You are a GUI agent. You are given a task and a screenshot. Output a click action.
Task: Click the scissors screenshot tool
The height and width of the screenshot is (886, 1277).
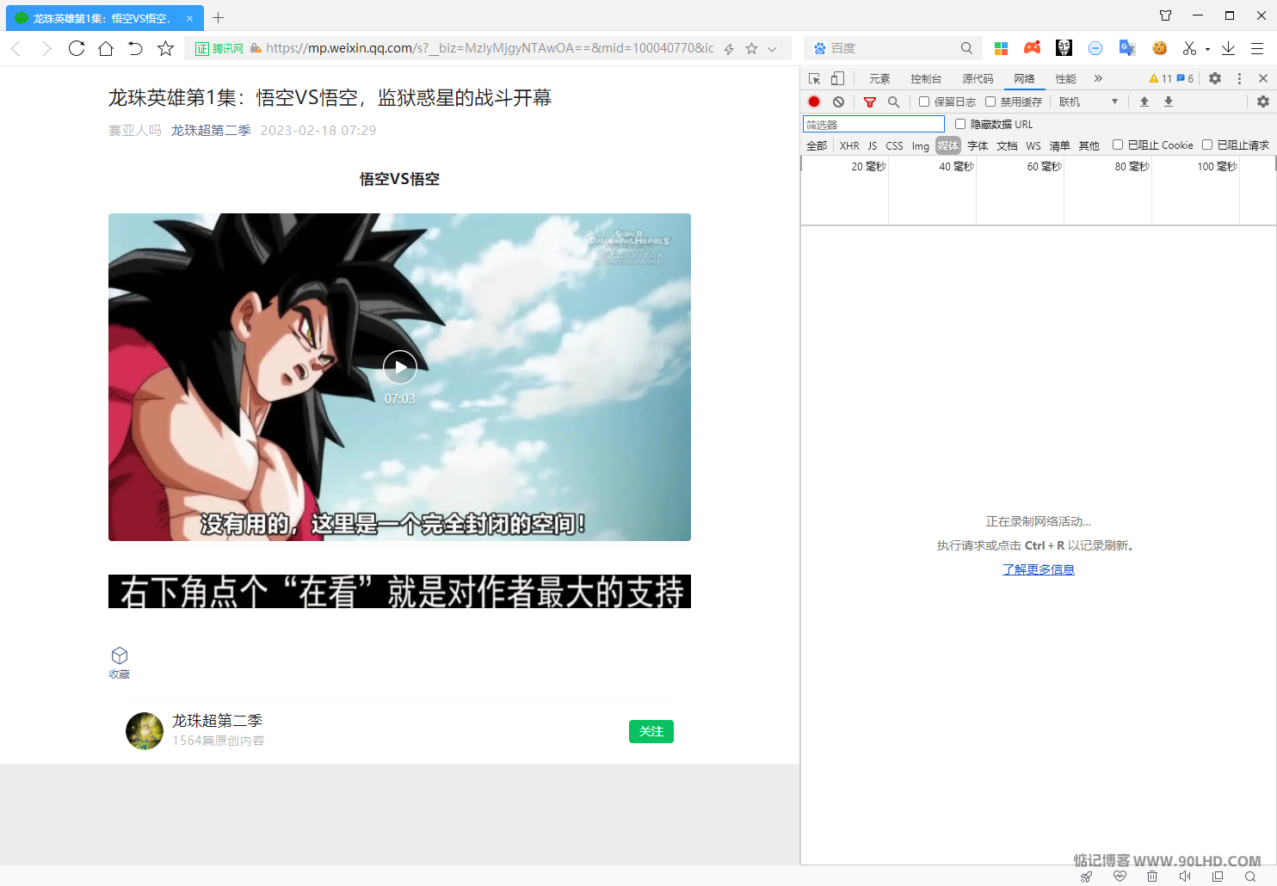point(1189,48)
